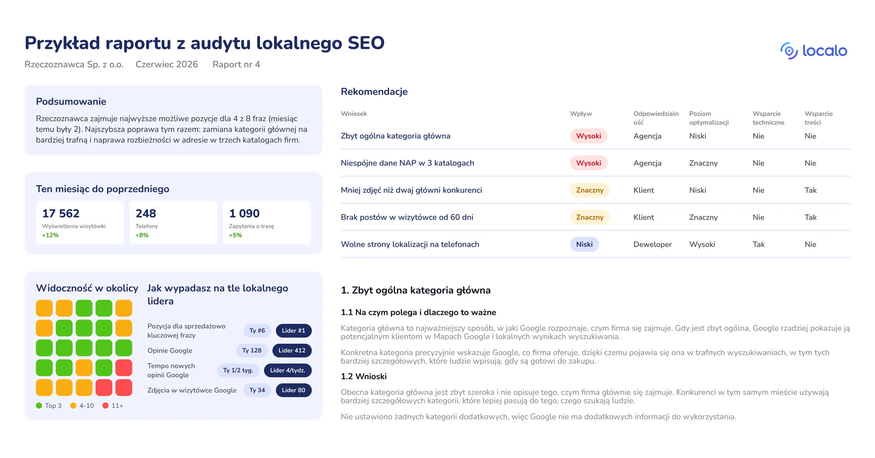Click the Ty #6 position pill
875x458 pixels.
(257, 331)
